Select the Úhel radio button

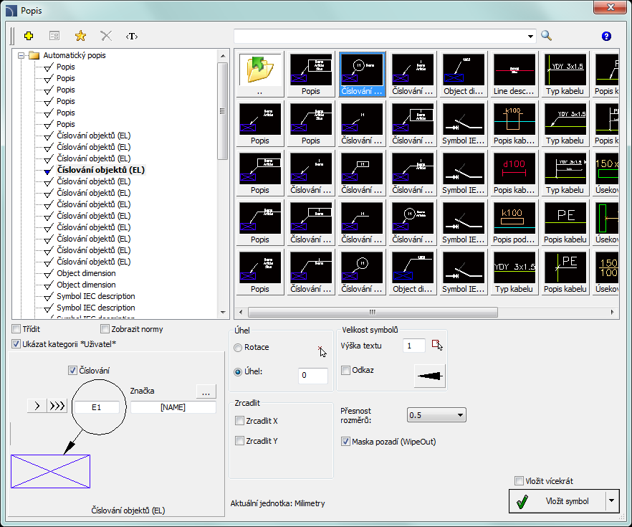[238, 371]
